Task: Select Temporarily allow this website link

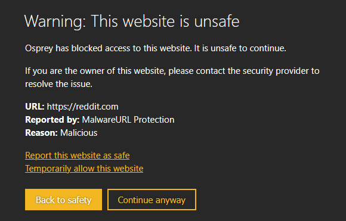Action: (x=84, y=169)
